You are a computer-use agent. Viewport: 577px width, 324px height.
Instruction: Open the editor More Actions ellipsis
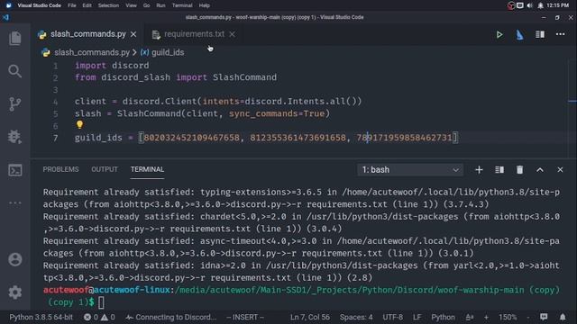coord(560,34)
